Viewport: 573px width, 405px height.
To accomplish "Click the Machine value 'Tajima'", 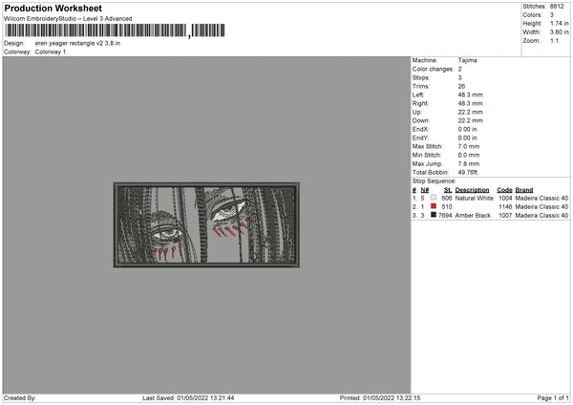I will click(467, 60).
